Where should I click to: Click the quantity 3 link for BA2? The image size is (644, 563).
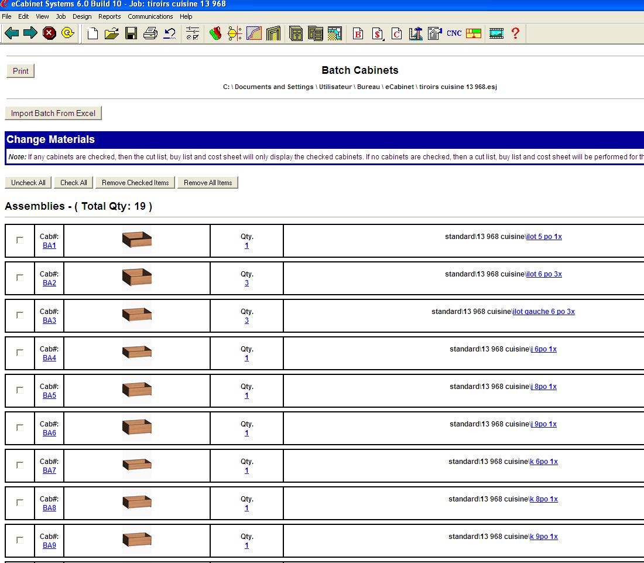pyautogui.click(x=246, y=283)
